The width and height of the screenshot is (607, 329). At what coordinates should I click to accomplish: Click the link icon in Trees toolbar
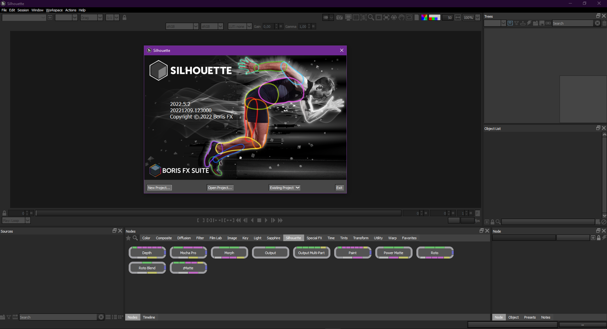coord(548,23)
